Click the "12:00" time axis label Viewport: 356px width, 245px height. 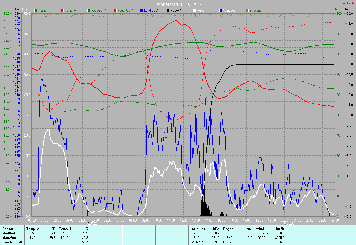click(x=183, y=220)
